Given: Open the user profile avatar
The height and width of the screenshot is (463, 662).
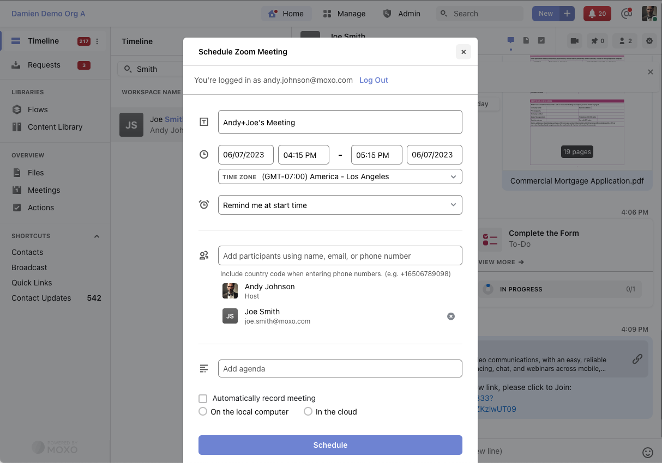Looking at the screenshot, I should [x=649, y=14].
